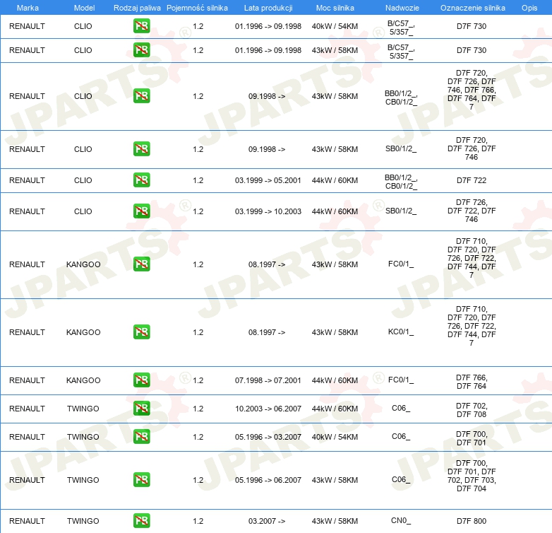Click the fuel icon in the Clio 40kW / 54KM row

point(141,25)
